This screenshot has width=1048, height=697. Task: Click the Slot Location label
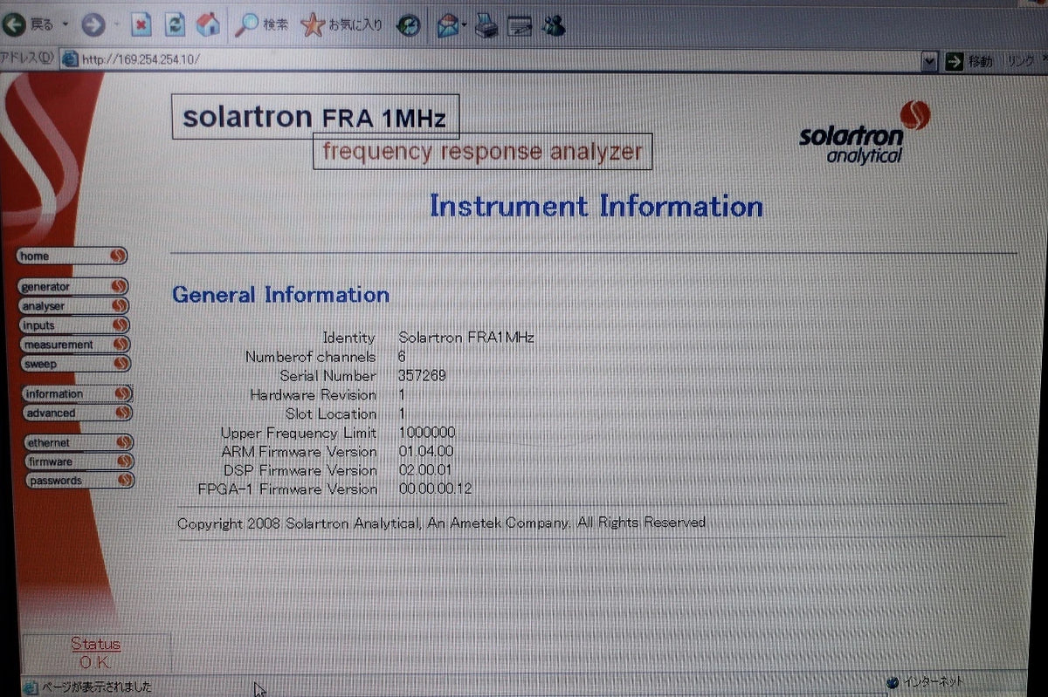pyautogui.click(x=331, y=414)
